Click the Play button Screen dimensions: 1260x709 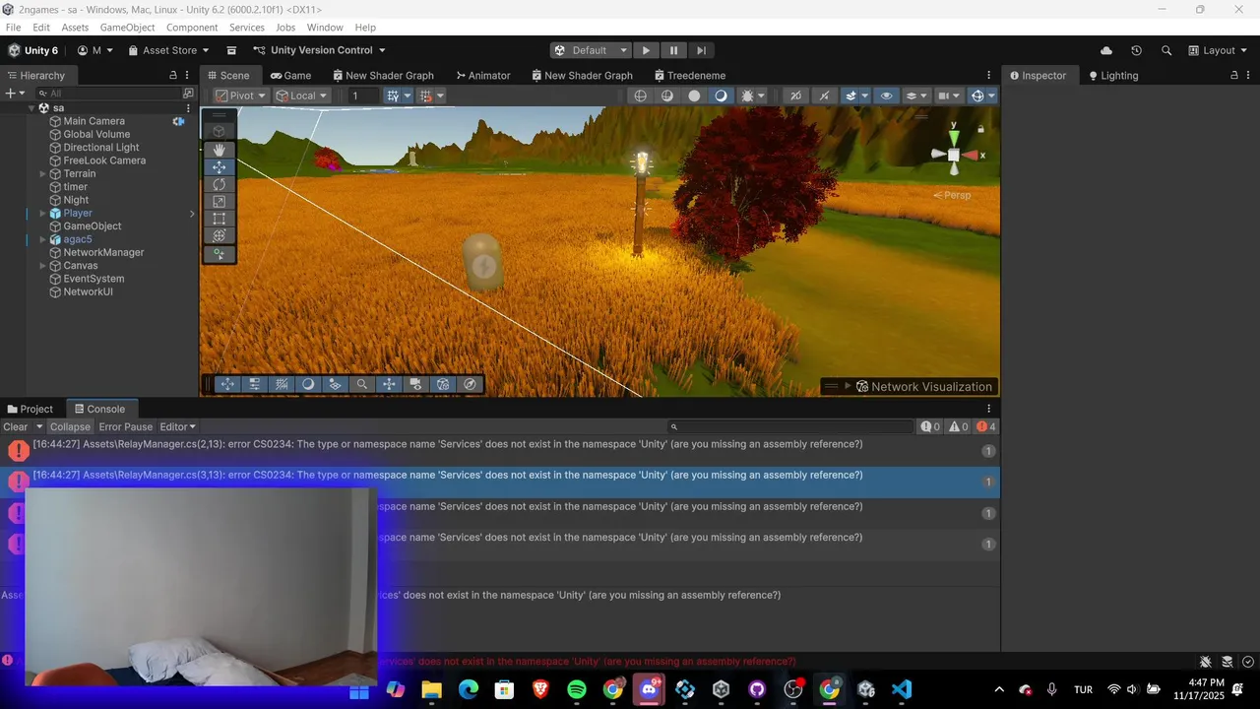tap(646, 50)
